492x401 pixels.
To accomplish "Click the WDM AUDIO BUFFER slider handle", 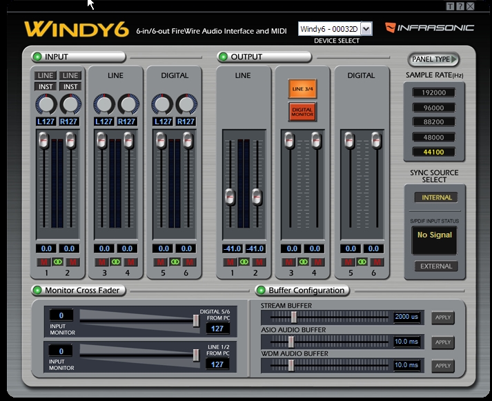I will click(291, 366).
